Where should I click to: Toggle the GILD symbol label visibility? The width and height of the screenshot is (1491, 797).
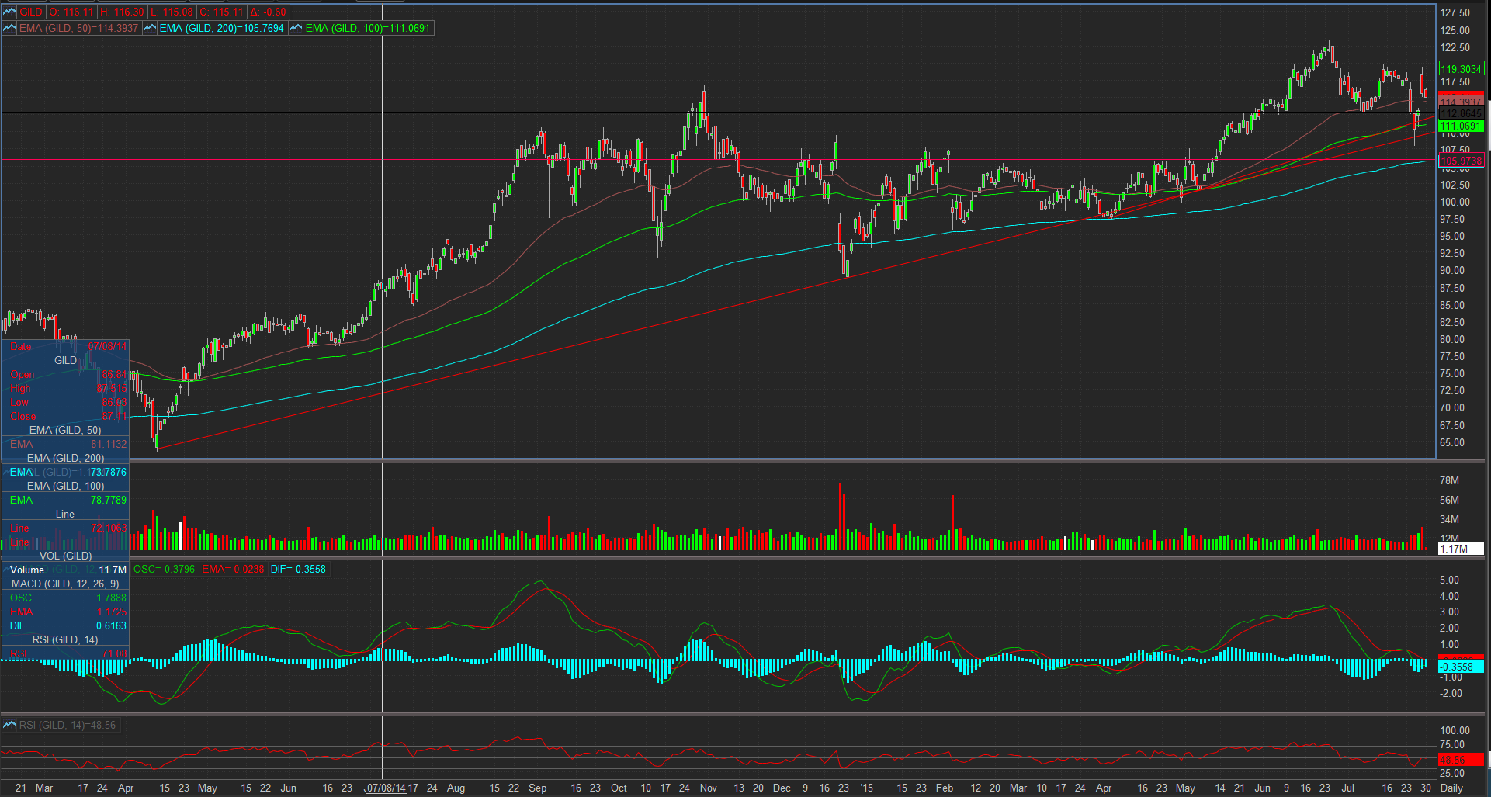(x=31, y=12)
